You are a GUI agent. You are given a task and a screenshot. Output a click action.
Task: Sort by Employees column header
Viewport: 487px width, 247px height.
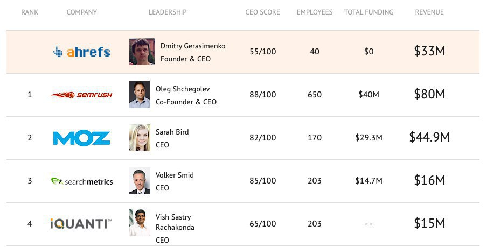tap(314, 12)
